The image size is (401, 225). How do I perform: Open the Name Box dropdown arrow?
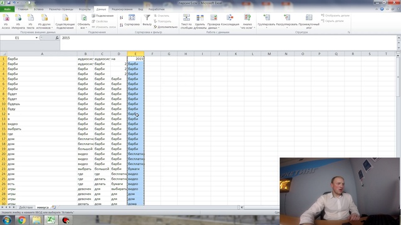(x=36, y=37)
